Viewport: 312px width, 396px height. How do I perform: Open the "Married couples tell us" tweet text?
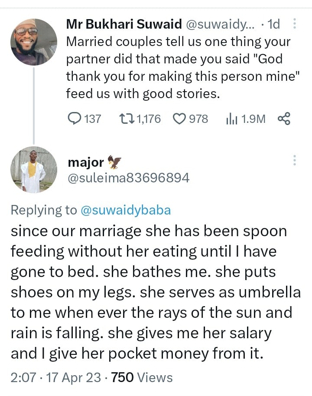(x=178, y=68)
